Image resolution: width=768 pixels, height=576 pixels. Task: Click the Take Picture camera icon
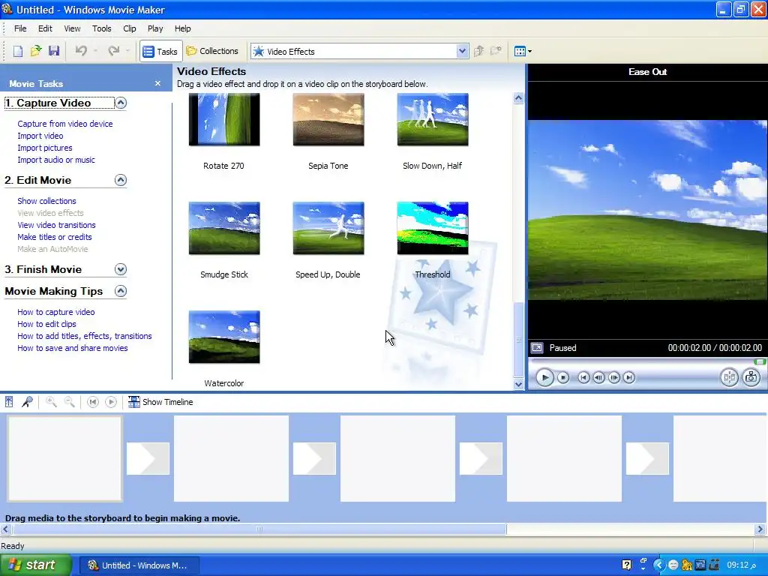coord(751,377)
